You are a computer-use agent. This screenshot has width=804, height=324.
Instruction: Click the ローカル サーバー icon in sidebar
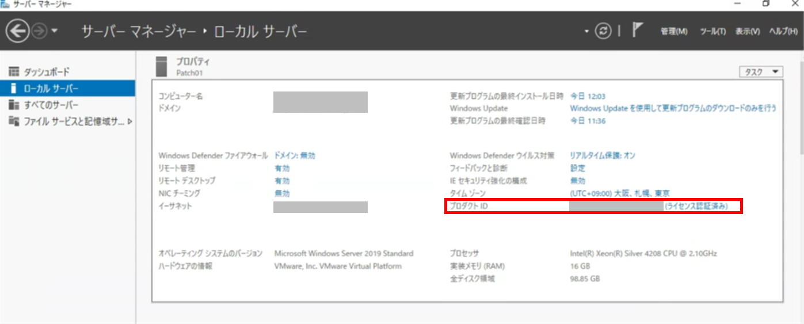tap(14, 89)
